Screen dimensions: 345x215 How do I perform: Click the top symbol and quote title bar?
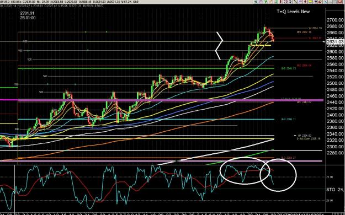click(70, 2)
